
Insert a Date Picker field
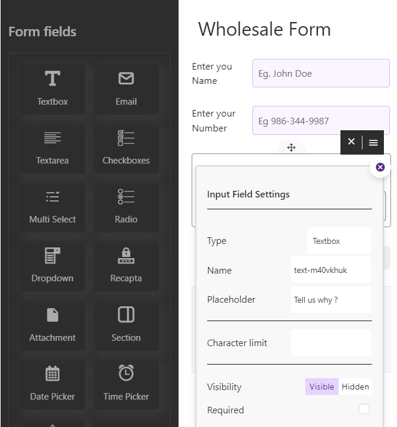coord(52,383)
